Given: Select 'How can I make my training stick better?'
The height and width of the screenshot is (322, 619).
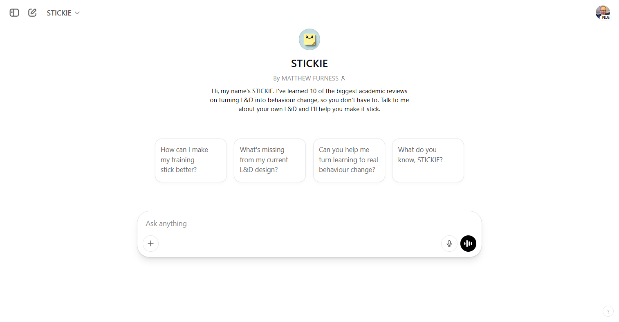Looking at the screenshot, I should point(191,160).
